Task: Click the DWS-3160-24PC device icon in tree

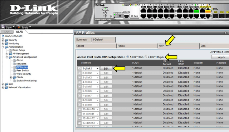Action: 3,36
